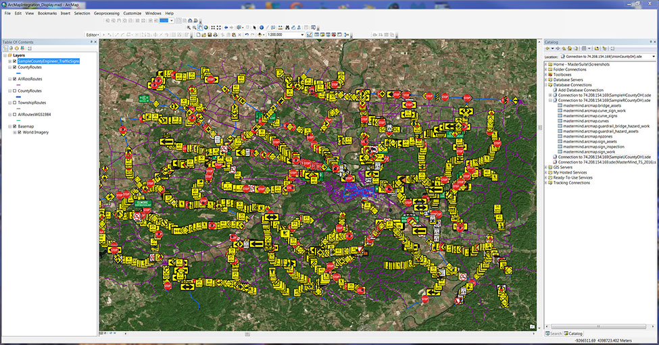Select Add Database Connection item
This screenshot has height=345, width=659.
tap(581, 90)
